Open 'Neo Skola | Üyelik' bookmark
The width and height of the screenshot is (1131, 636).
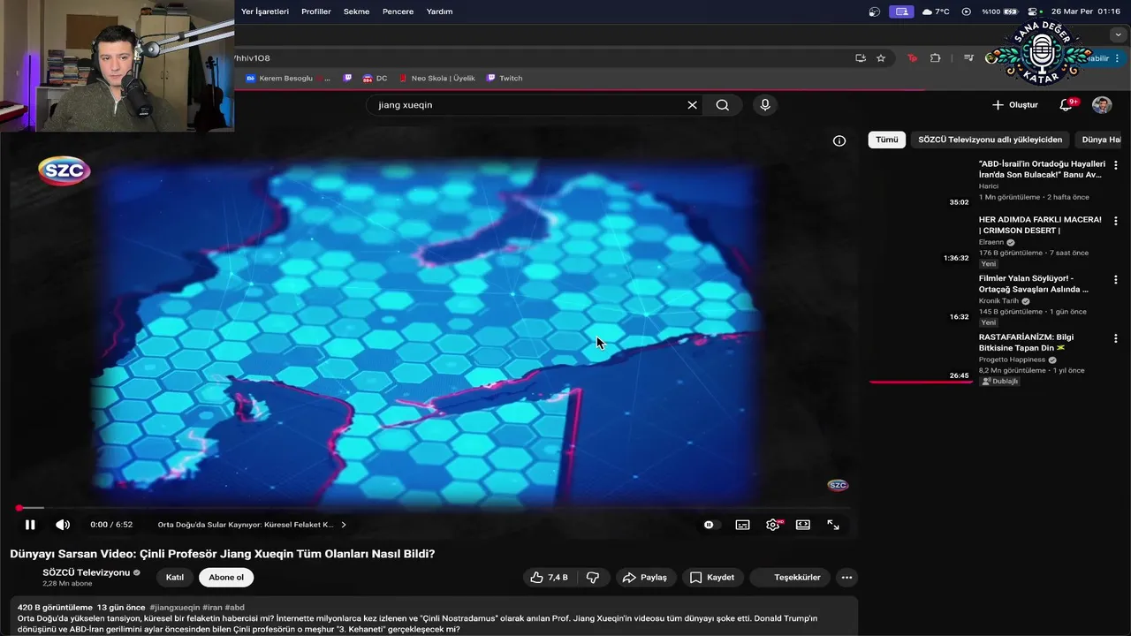coord(436,79)
